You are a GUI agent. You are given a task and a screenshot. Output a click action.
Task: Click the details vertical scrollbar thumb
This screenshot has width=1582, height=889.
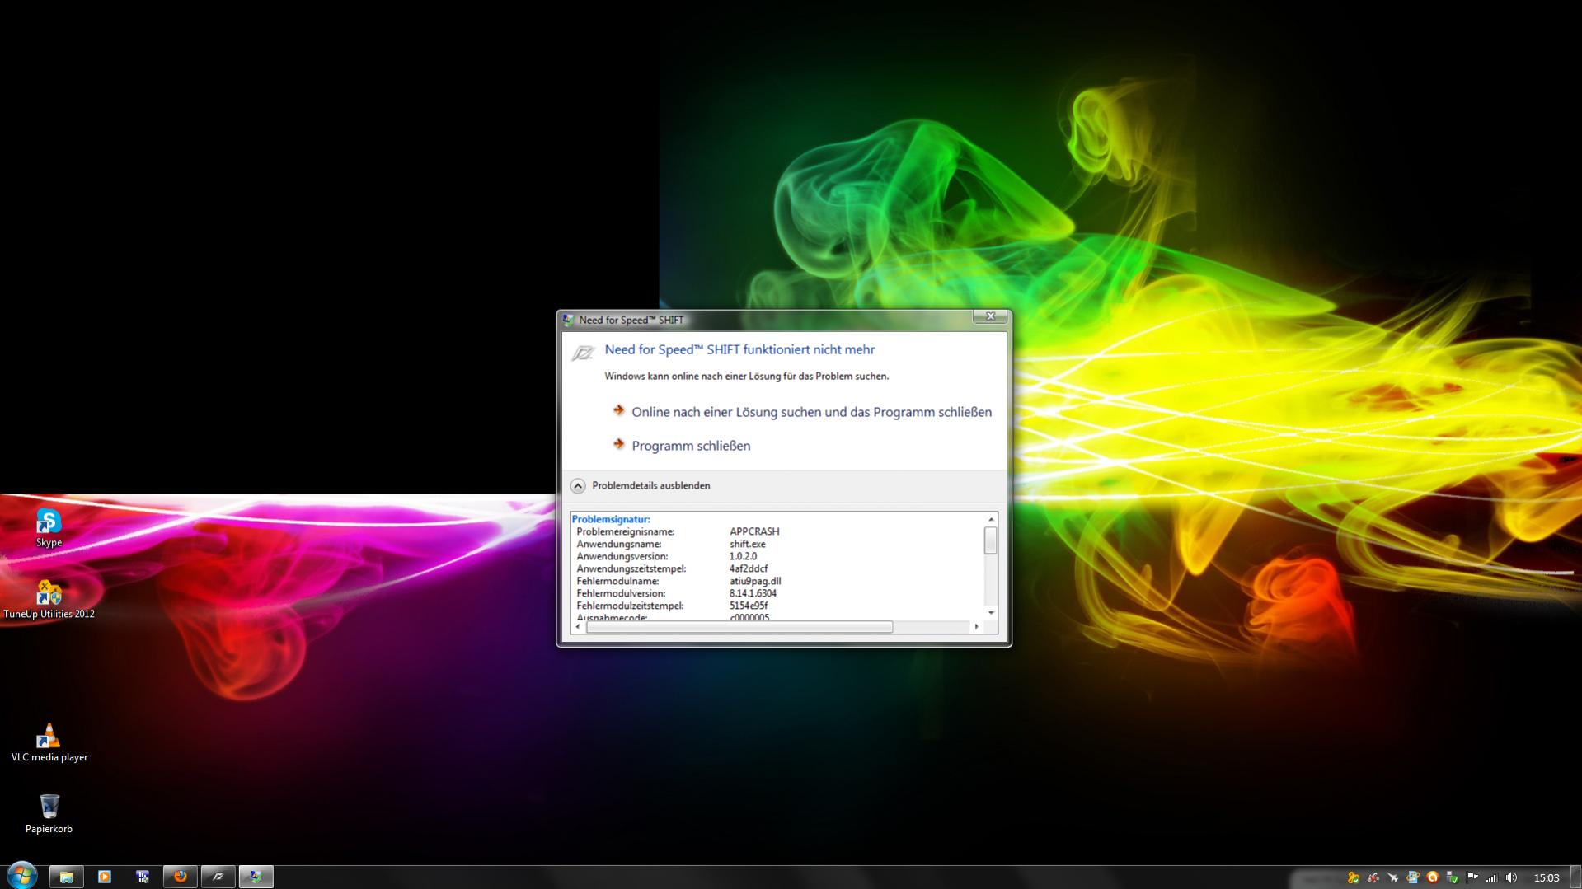(x=991, y=540)
